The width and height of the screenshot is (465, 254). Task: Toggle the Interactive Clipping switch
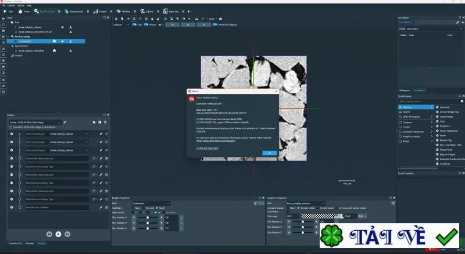(x=214, y=24)
